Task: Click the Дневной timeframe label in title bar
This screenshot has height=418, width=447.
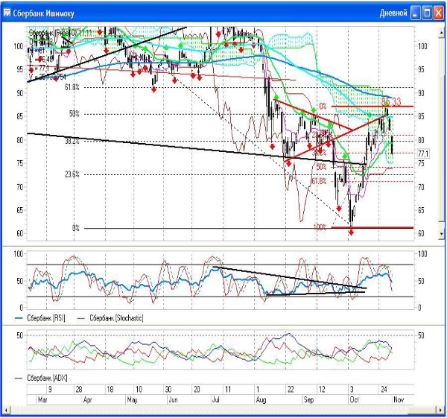Action: coord(393,13)
